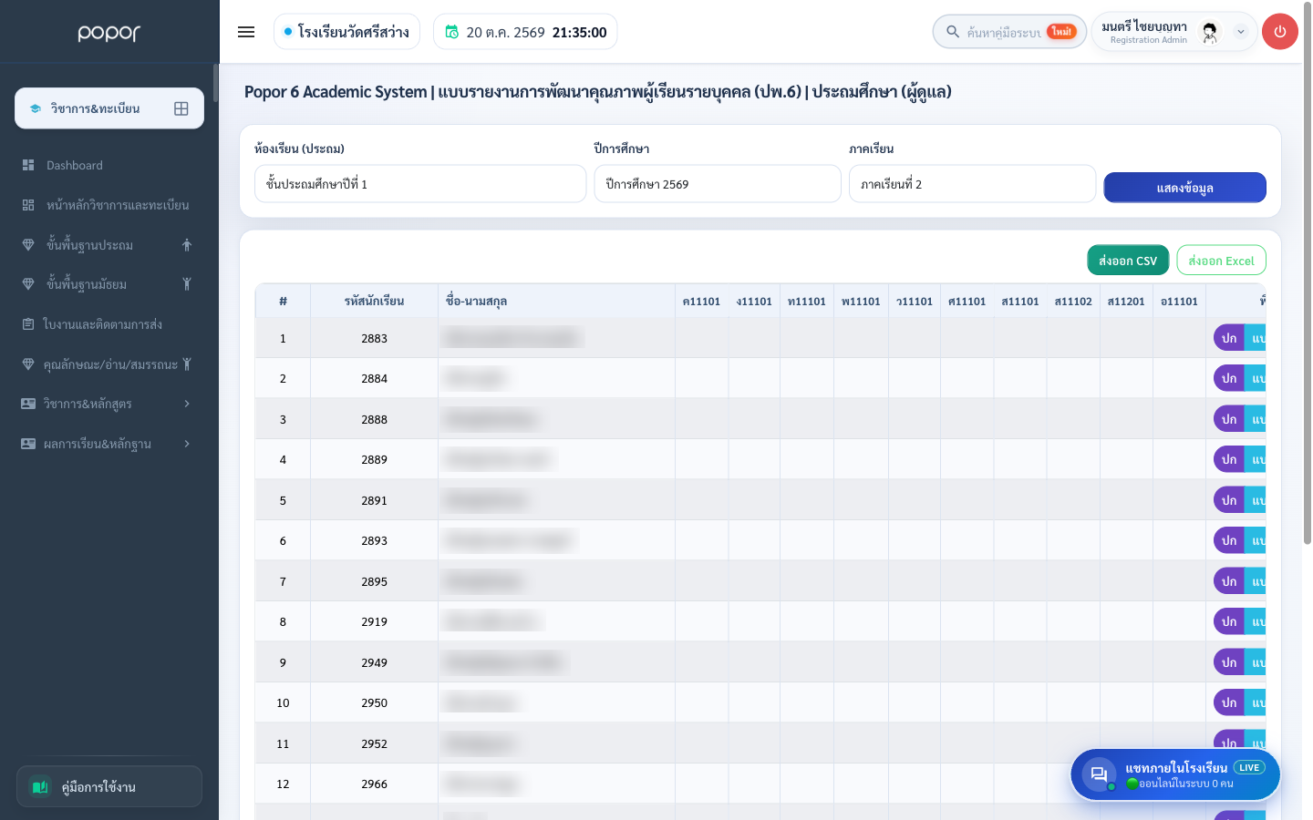Click the search magnifier icon
The width and height of the screenshot is (1313, 820).
953,32
